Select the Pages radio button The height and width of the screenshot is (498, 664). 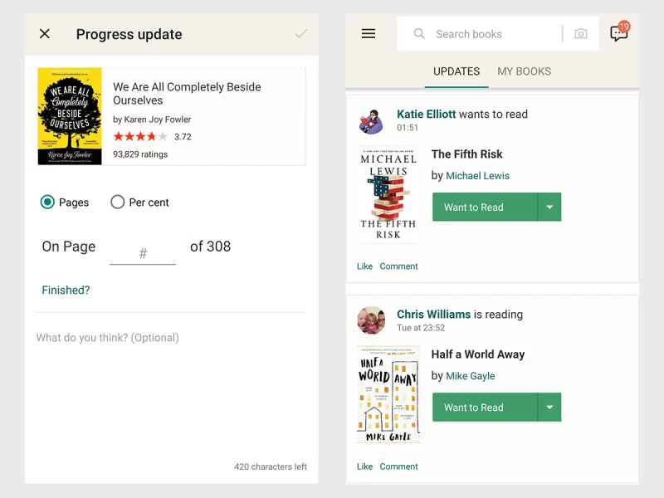click(47, 202)
